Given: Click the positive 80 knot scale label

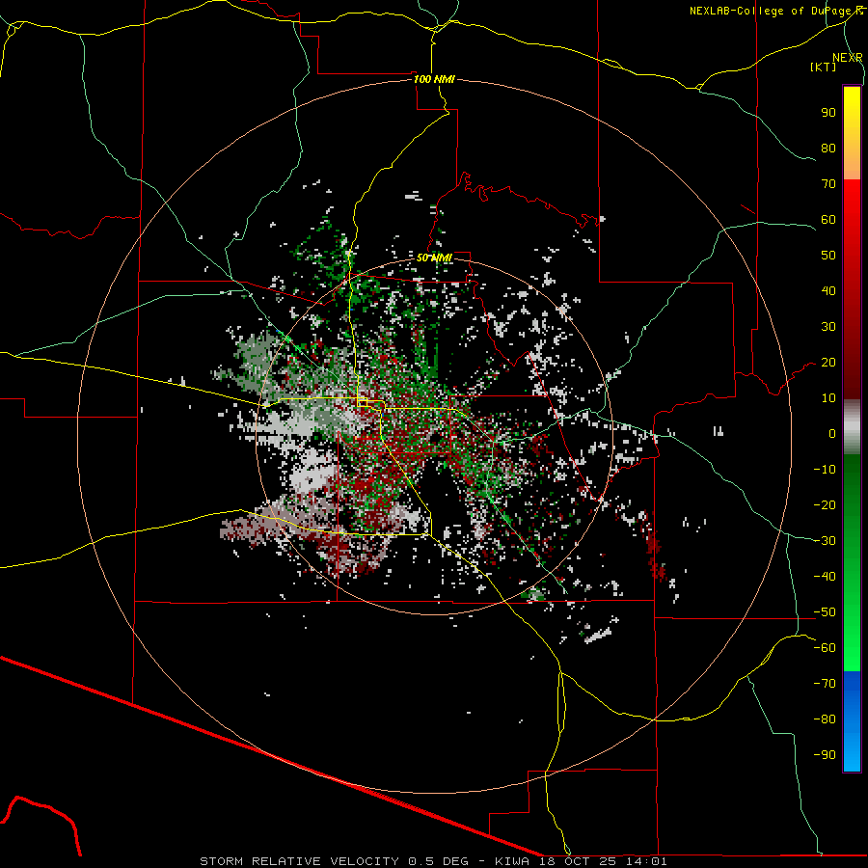Looking at the screenshot, I should 828,148.
